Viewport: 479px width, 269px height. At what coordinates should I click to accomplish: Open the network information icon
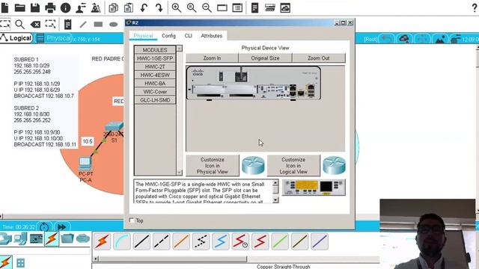click(x=65, y=7)
